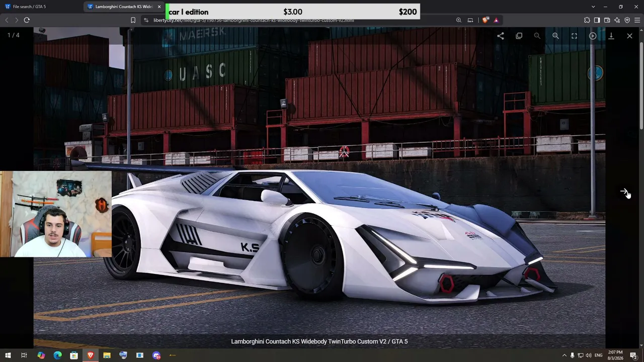
Task: Show hidden system tray icons
Action: [x=564, y=355]
